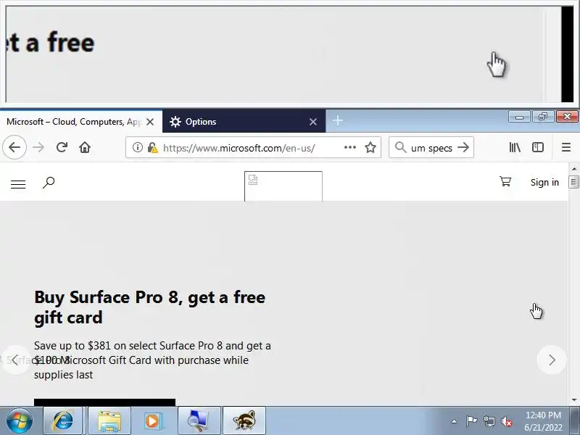Image resolution: width=580 pixels, height=435 pixels.
Task: Go back with the browser Back arrow
Action: (14, 147)
